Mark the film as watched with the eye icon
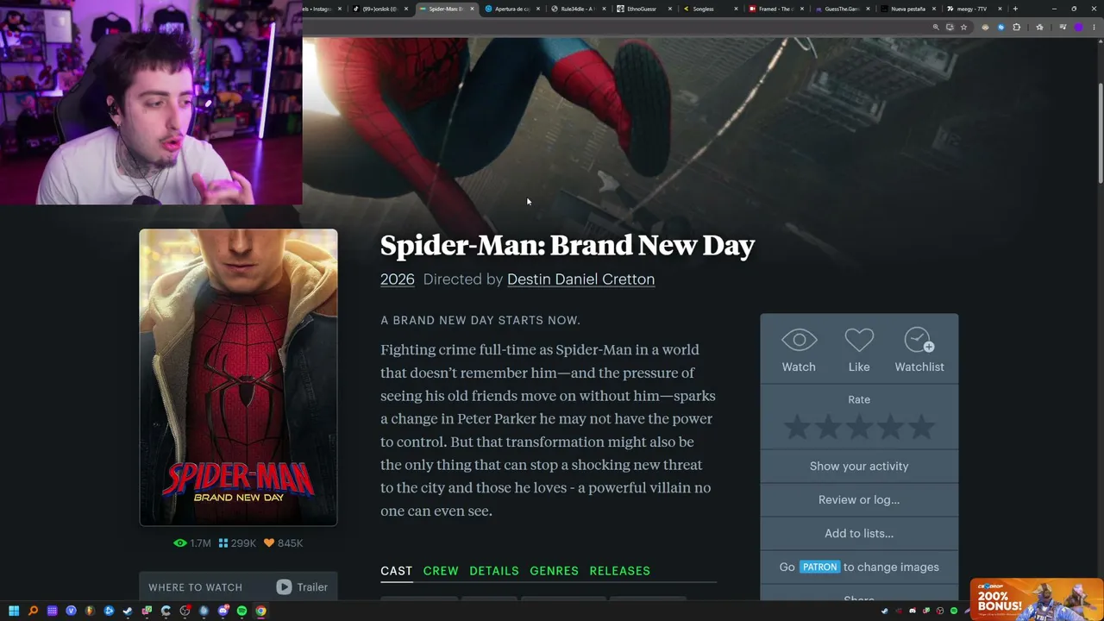Viewport: 1104px width, 621px height. pyautogui.click(x=799, y=340)
